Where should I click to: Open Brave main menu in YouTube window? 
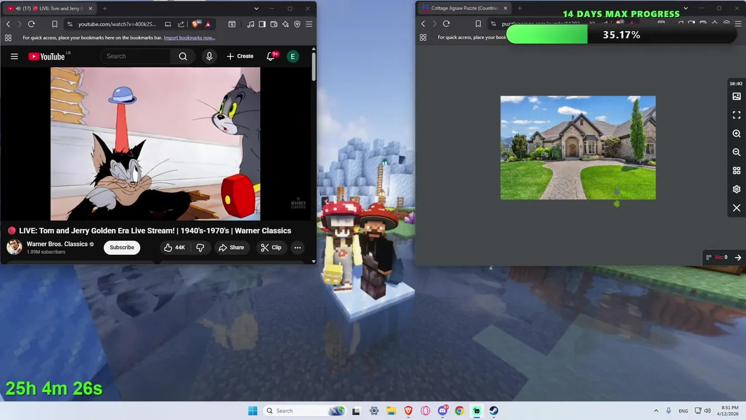(309, 24)
